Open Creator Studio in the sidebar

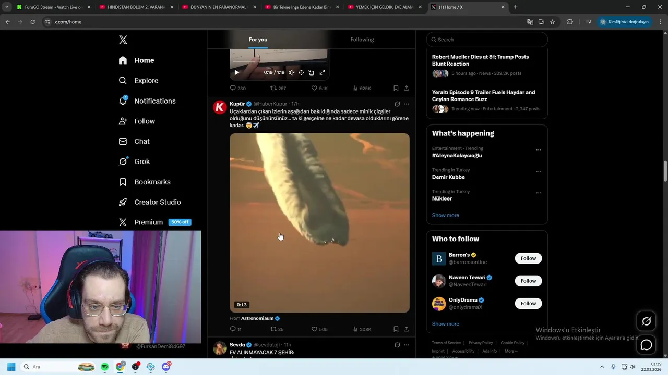coord(150,202)
